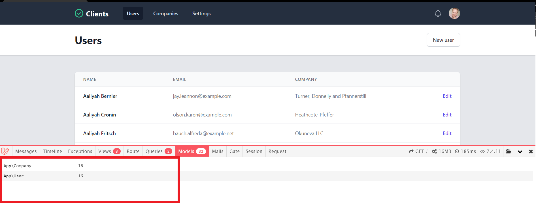
Task: Click the New user button
Action: click(x=443, y=40)
